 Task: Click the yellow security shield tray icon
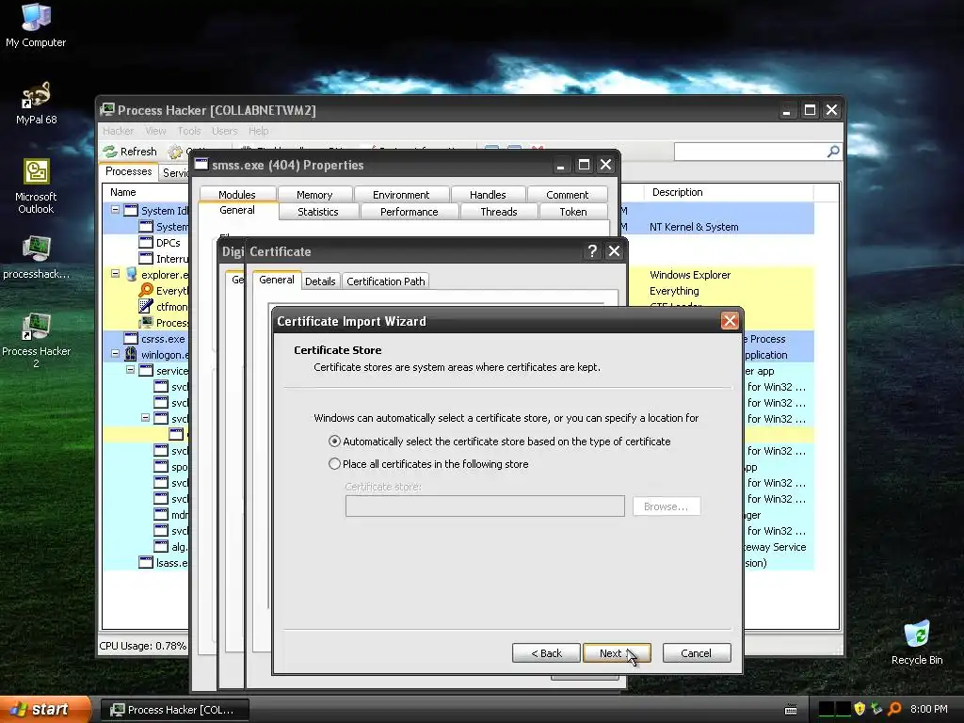click(860, 709)
